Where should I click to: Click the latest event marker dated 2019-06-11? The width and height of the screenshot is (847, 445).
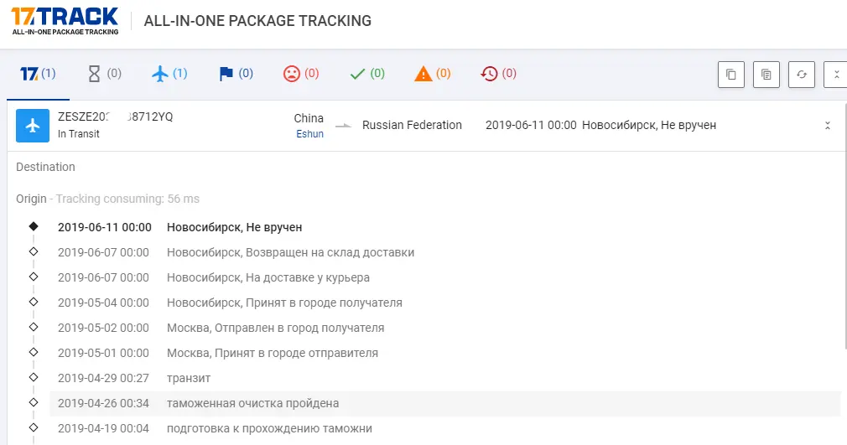pos(34,226)
